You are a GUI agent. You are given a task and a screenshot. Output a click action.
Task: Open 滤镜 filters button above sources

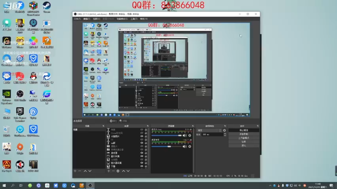[123, 121]
